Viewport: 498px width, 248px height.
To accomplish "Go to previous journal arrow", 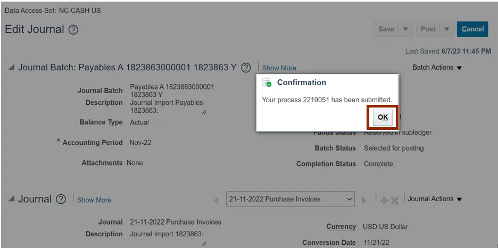I will tap(216, 201).
